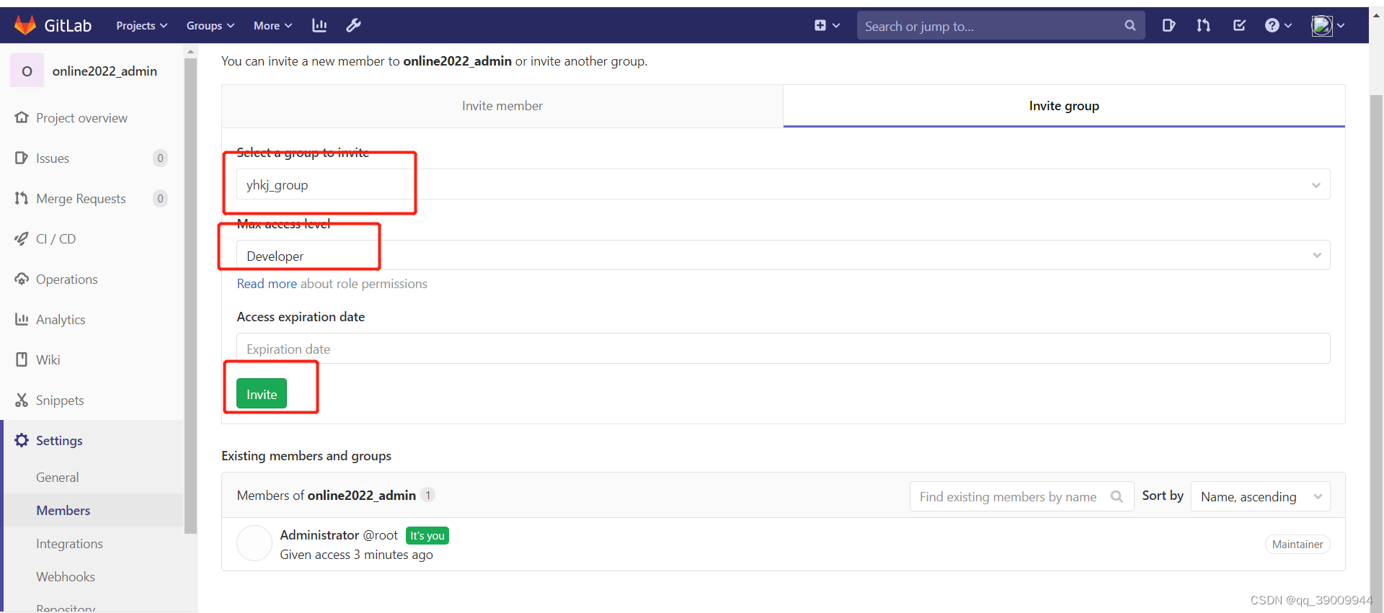Click the member search magnifier icon
The height and width of the screenshot is (613, 1384).
click(x=1117, y=496)
